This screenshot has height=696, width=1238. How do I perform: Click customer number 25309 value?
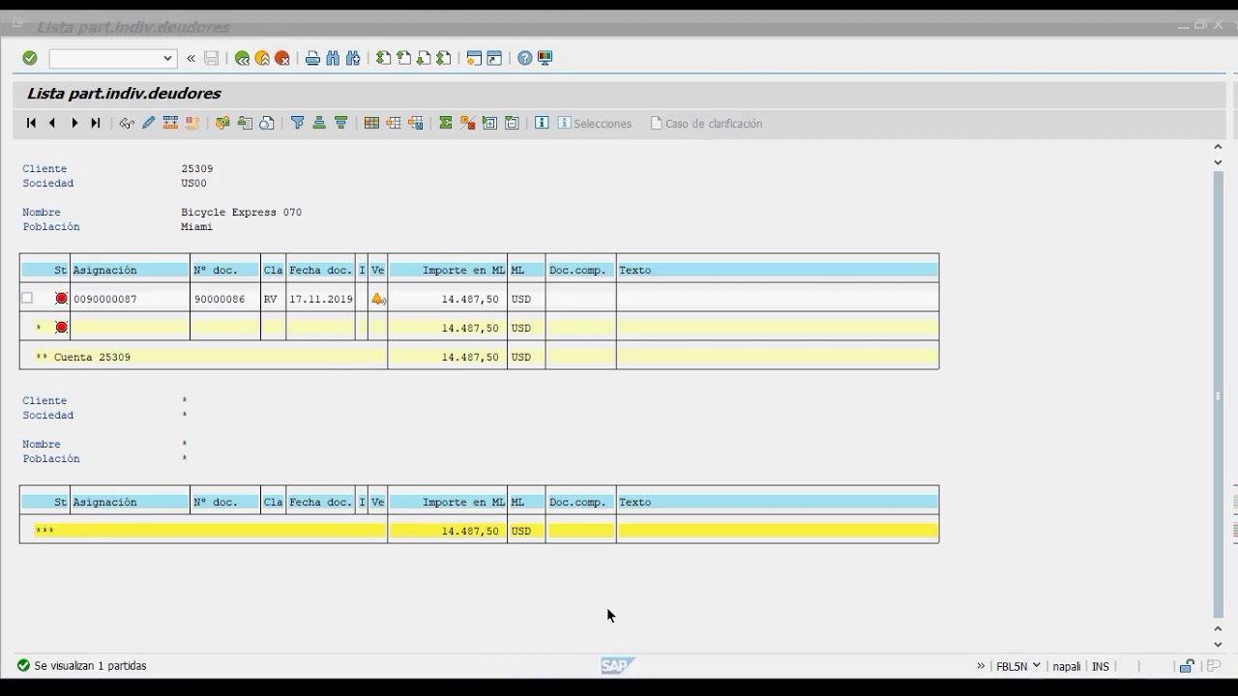point(197,168)
